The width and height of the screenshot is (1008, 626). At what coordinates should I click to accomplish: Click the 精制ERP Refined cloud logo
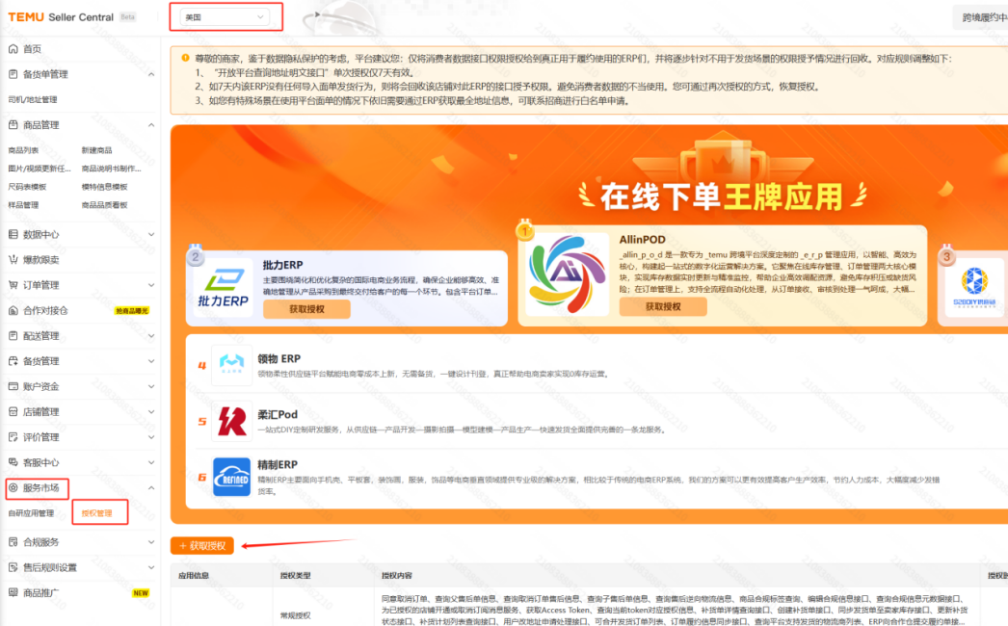click(x=231, y=477)
